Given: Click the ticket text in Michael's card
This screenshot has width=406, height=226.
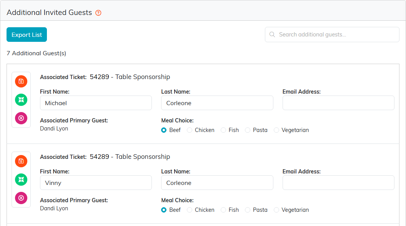Looking at the screenshot, I should coord(130,77).
